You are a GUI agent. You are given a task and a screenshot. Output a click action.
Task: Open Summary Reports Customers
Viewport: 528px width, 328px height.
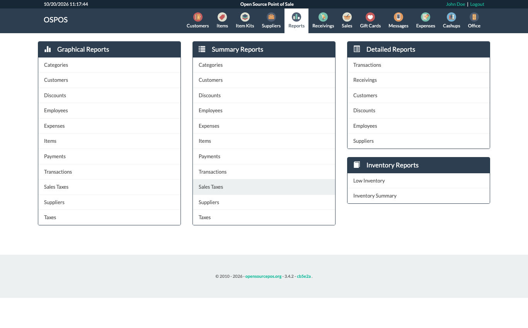click(x=264, y=80)
